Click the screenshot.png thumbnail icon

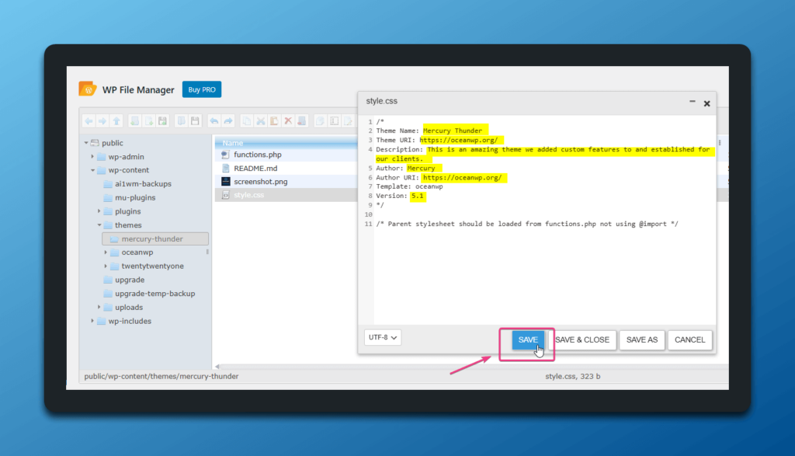coord(226,181)
